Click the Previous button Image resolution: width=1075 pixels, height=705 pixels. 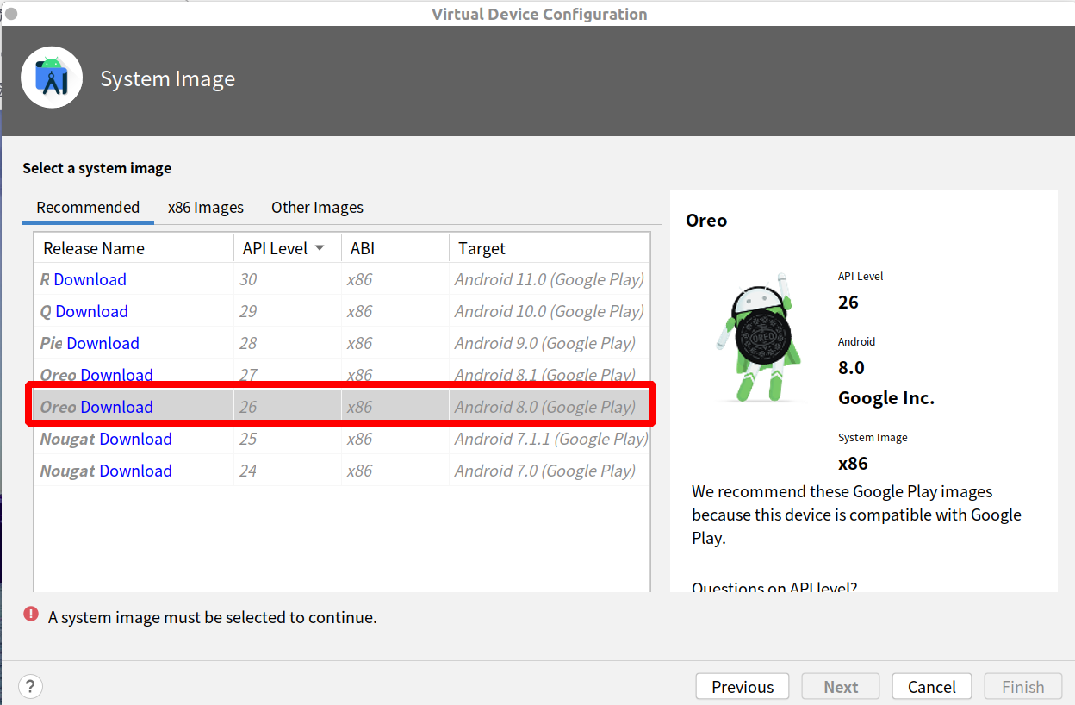pyautogui.click(x=743, y=687)
